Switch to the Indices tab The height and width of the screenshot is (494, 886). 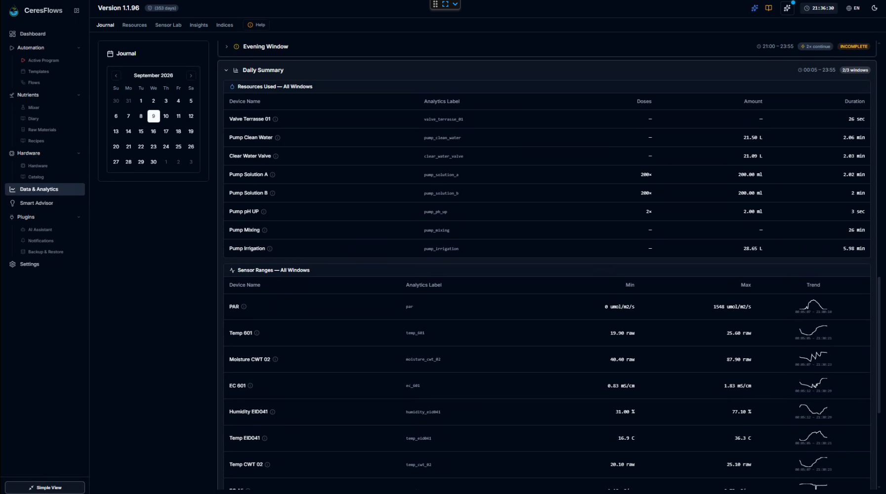224,25
